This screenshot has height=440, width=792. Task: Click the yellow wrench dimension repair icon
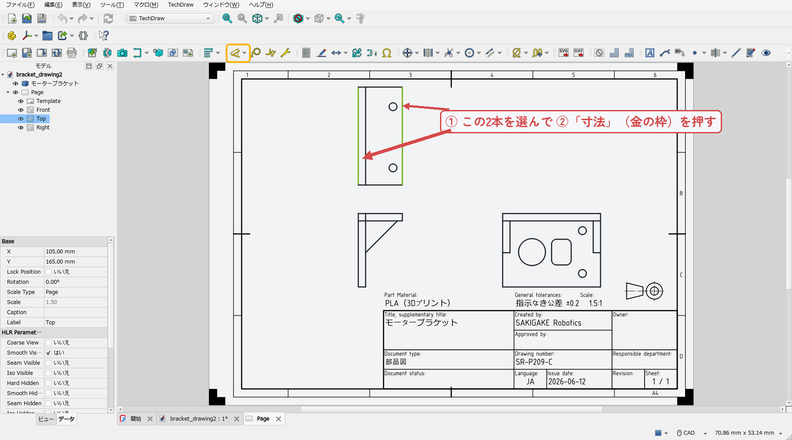point(286,53)
